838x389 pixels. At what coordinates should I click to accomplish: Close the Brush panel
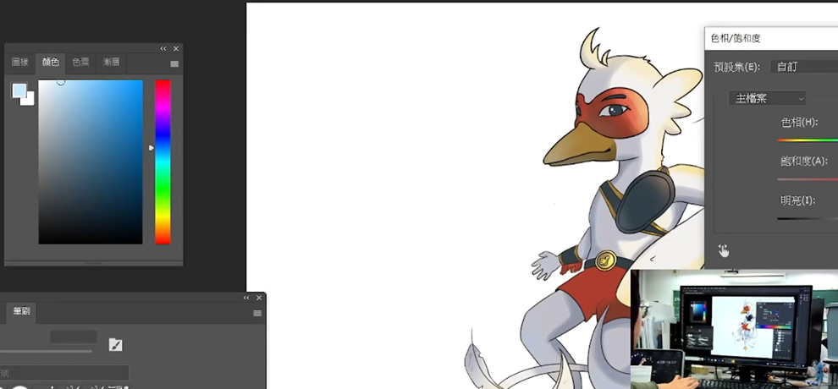pos(259,298)
